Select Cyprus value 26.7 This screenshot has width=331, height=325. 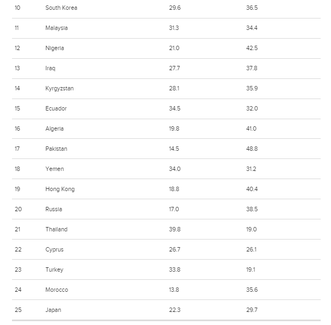point(175,249)
